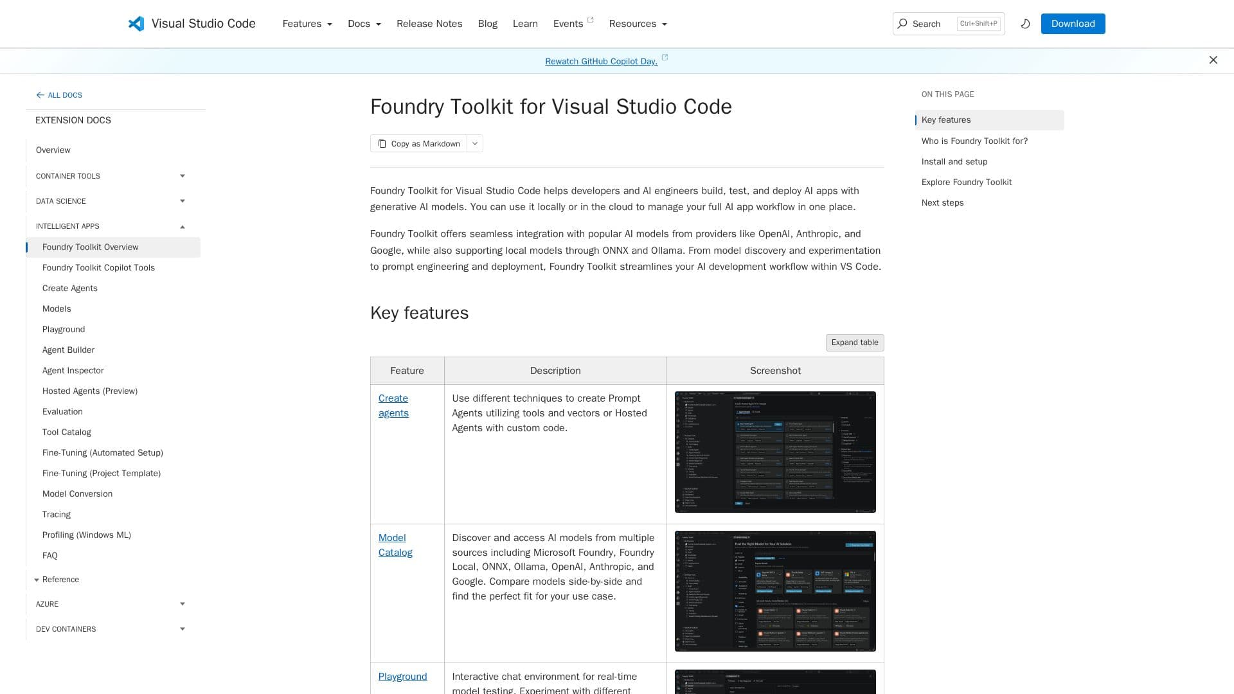Open the Blog page
This screenshot has width=1234, height=694.
click(x=488, y=24)
